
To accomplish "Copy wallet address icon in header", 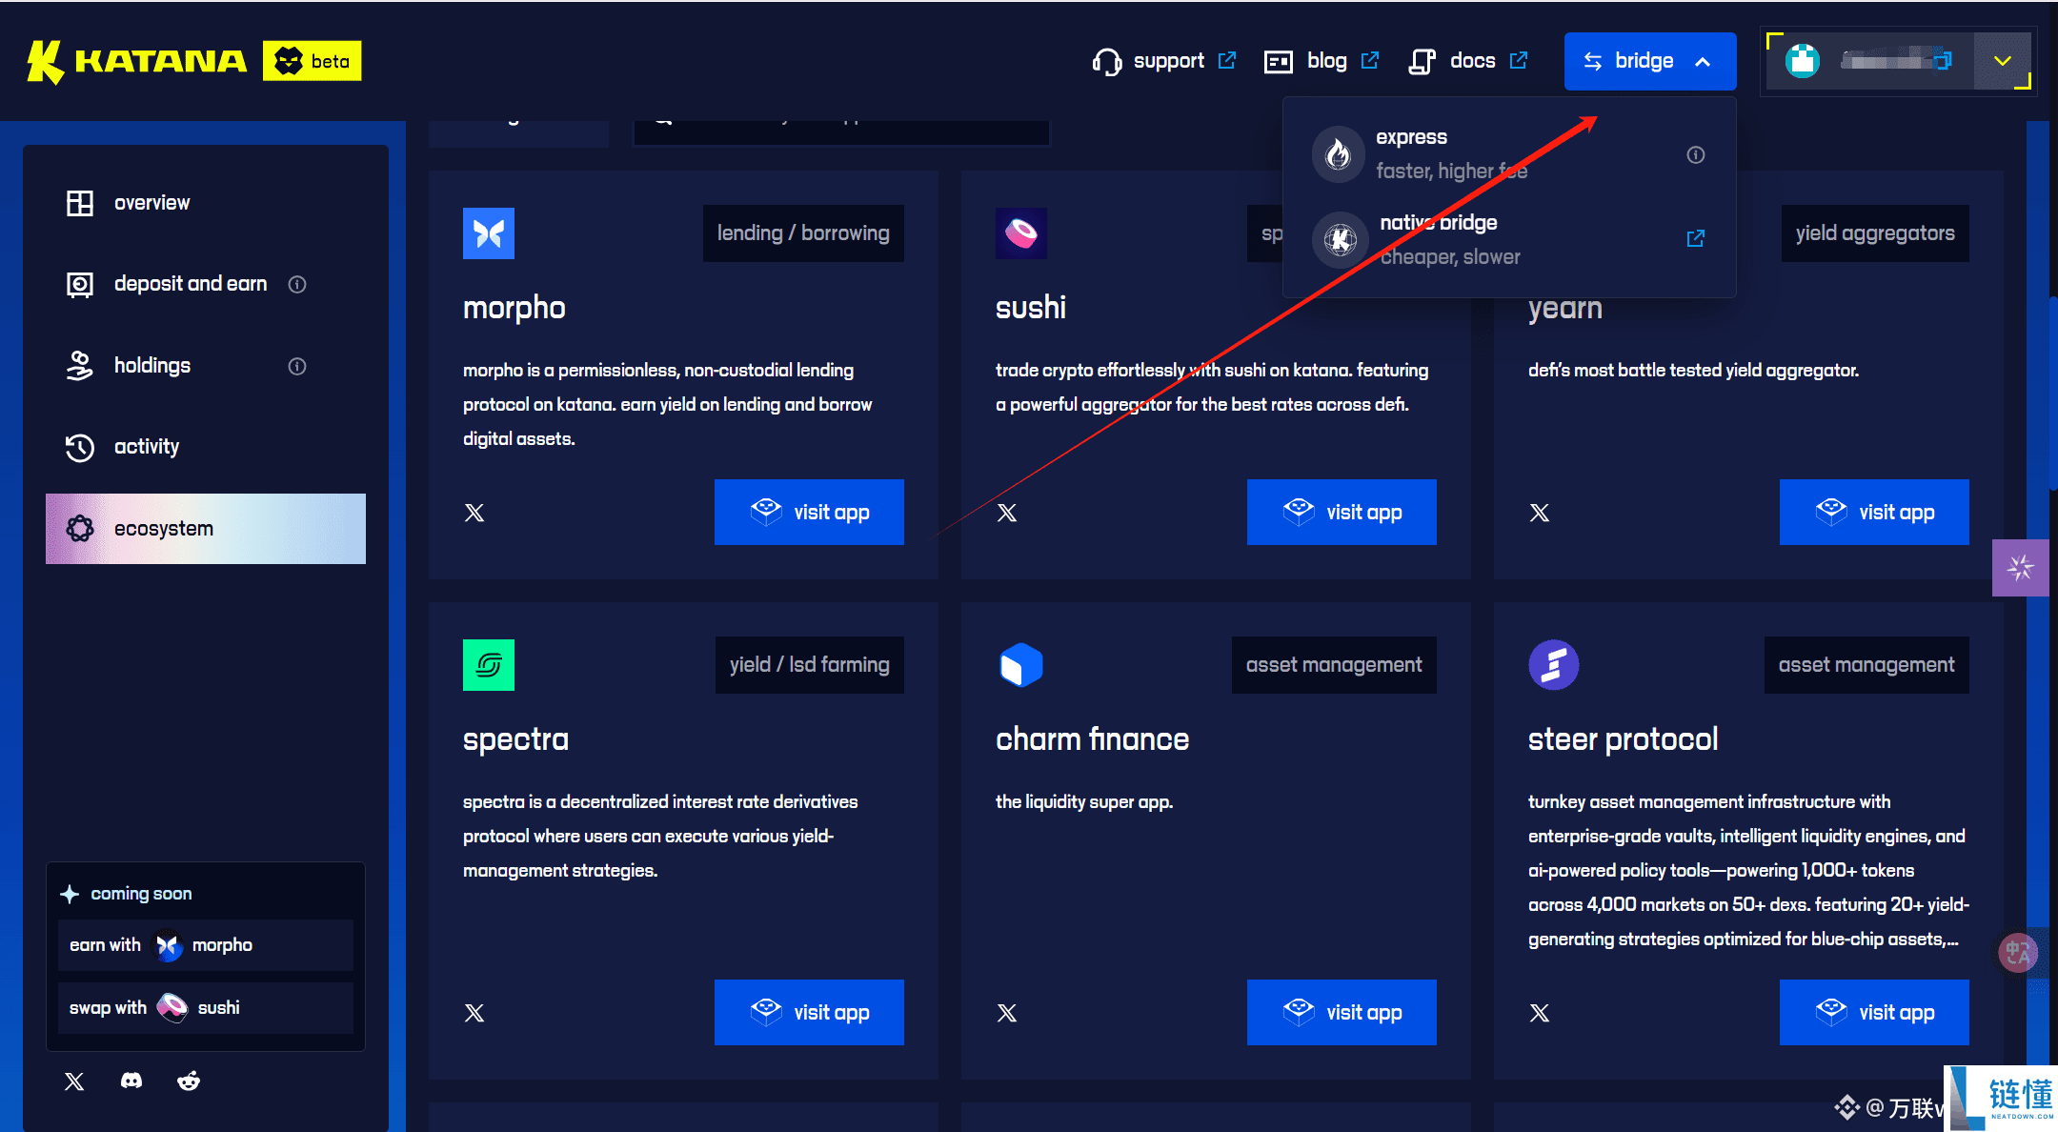I will click(1943, 60).
